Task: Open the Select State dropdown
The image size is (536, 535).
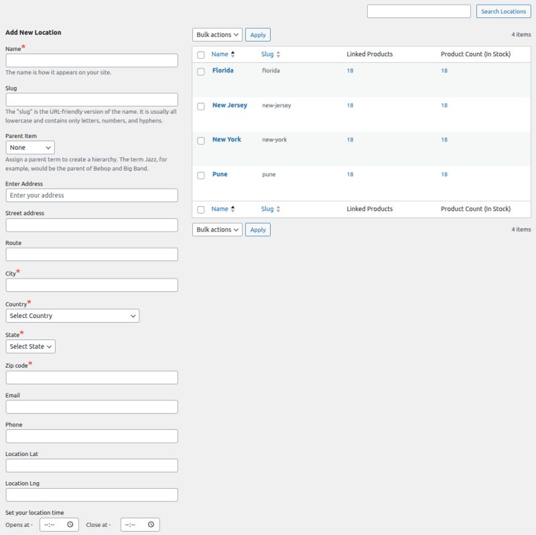Action: coord(29,346)
